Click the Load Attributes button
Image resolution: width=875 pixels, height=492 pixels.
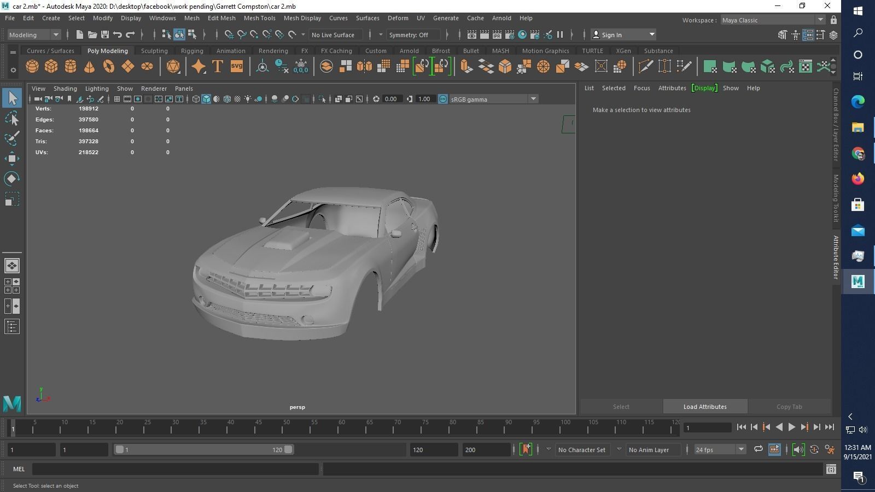coord(705,407)
